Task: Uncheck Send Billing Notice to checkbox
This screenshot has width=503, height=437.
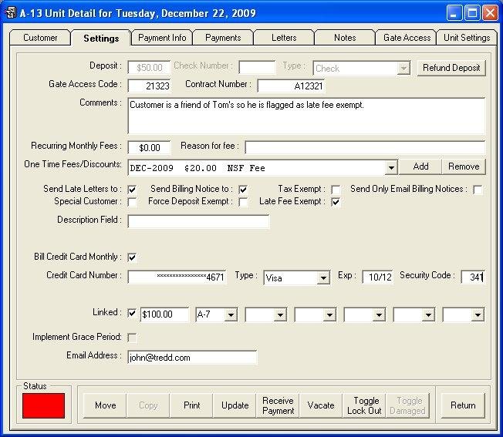Action: [x=243, y=190]
